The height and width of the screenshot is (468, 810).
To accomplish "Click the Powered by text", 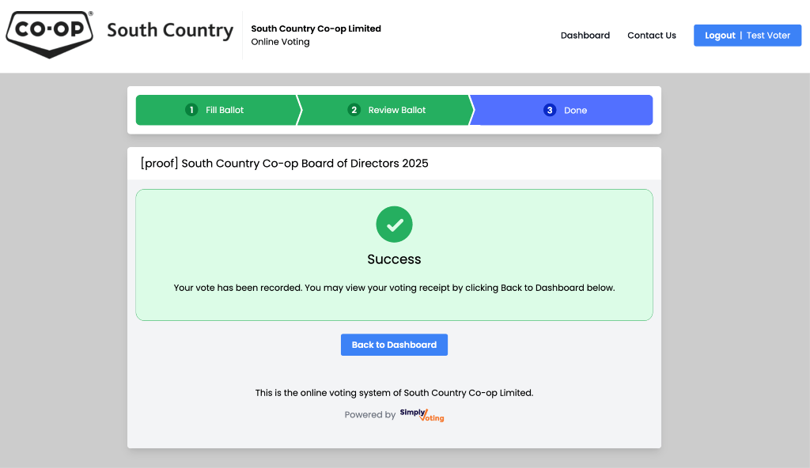I will (x=369, y=415).
